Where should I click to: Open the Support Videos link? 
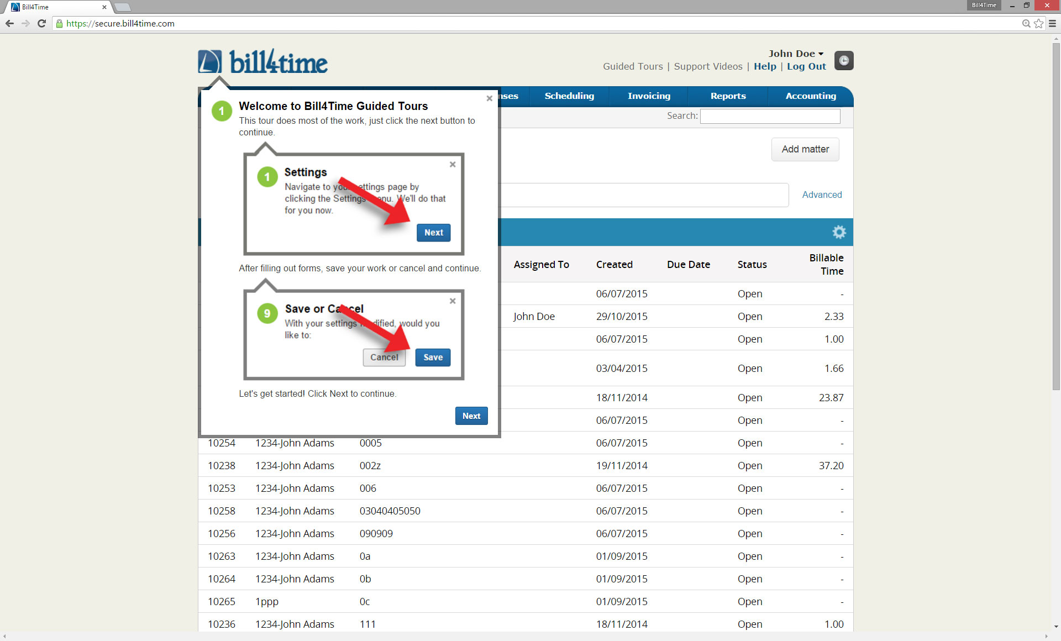[708, 66]
